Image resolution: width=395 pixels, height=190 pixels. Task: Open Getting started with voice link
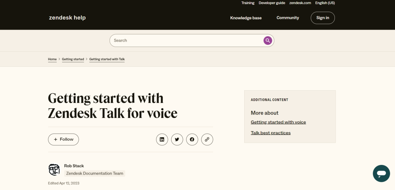coord(279,122)
